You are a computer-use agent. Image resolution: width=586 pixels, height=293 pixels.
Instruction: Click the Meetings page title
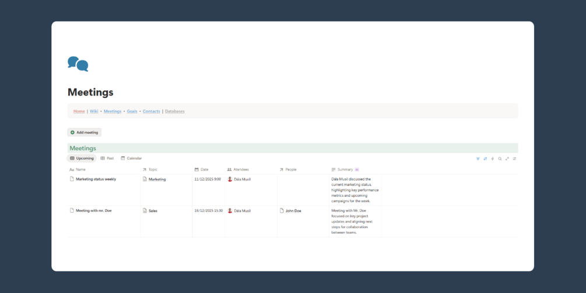click(x=90, y=92)
